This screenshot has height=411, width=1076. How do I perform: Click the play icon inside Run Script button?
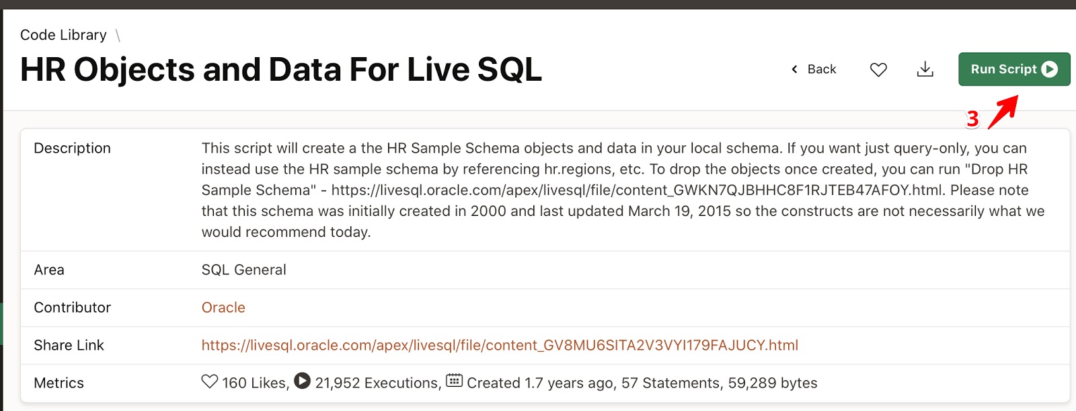click(1049, 69)
